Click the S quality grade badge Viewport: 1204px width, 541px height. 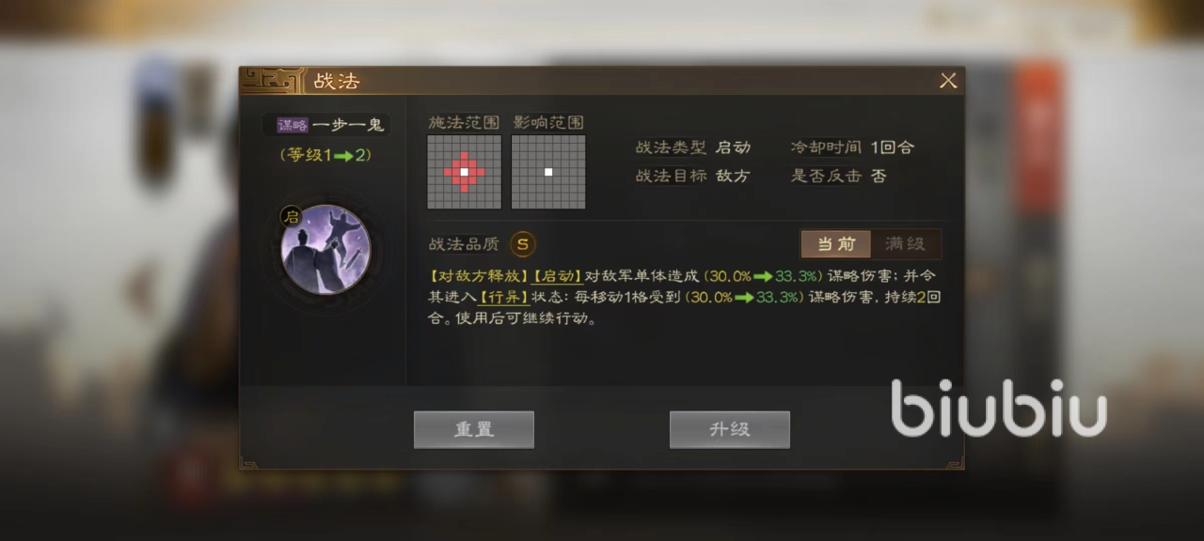click(x=523, y=244)
